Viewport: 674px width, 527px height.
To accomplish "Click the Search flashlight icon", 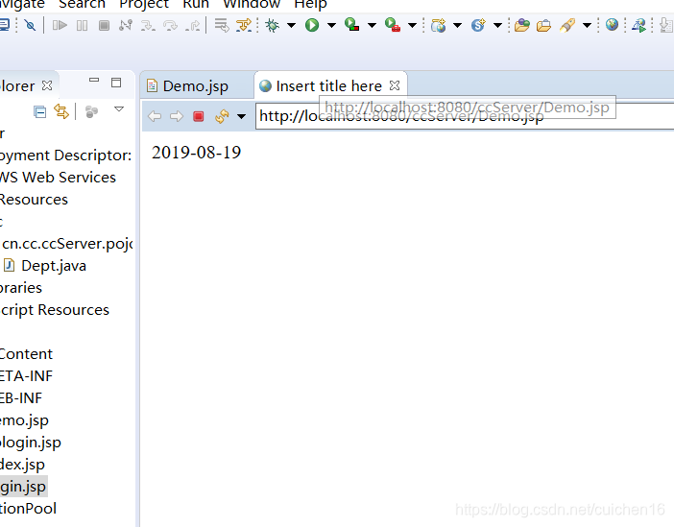I will click(567, 25).
